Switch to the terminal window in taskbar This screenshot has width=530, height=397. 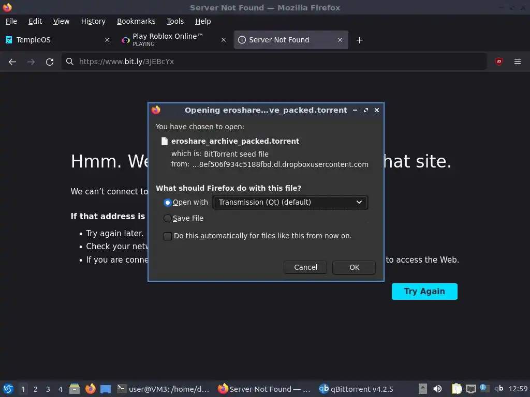[163, 389]
